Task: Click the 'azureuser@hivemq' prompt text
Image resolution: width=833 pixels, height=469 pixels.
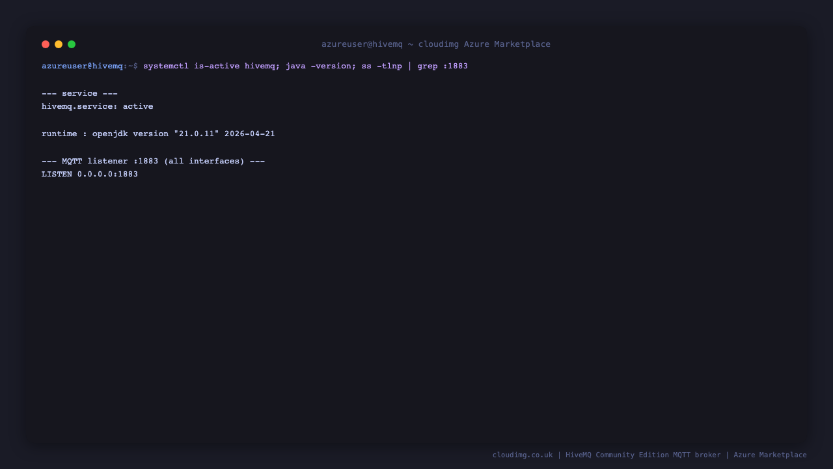Action: pos(82,66)
